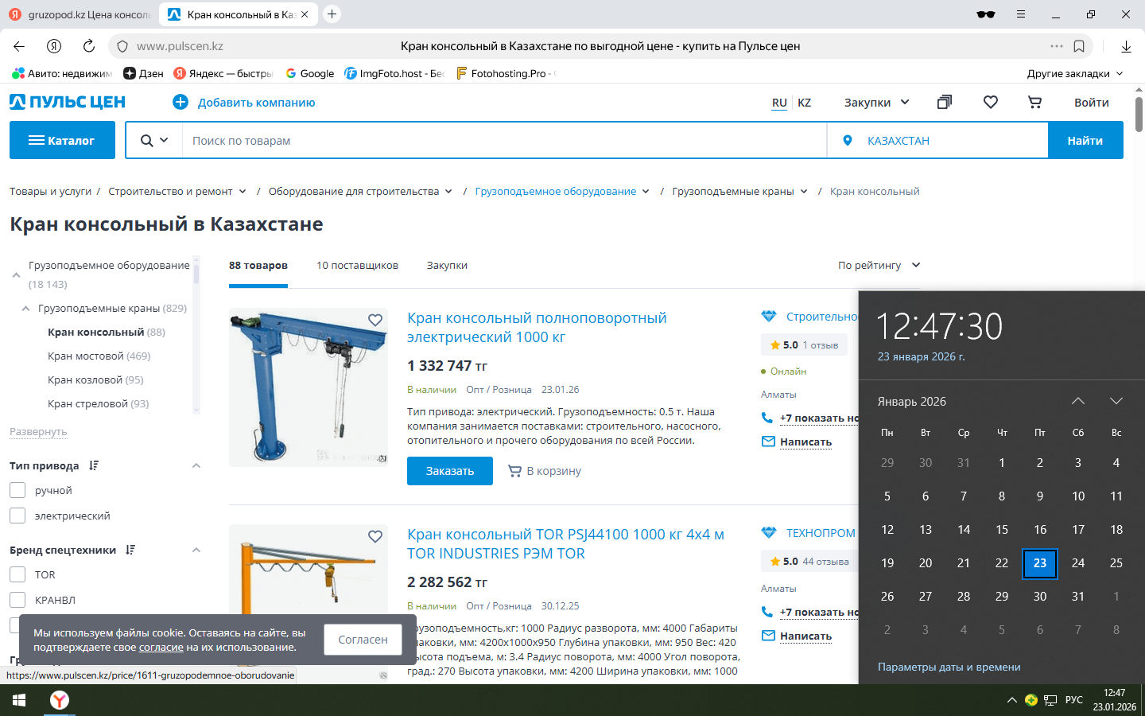Screen dimensions: 1145x716
Task: Click Написать for the ТЕХНОПРОМ supplier
Action: (x=805, y=636)
